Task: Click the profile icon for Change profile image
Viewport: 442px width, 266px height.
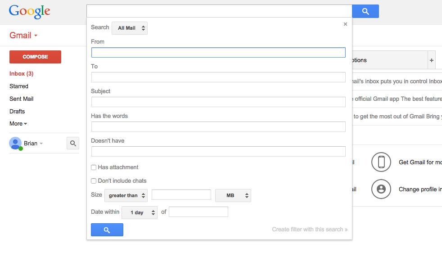Action: click(381, 189)
